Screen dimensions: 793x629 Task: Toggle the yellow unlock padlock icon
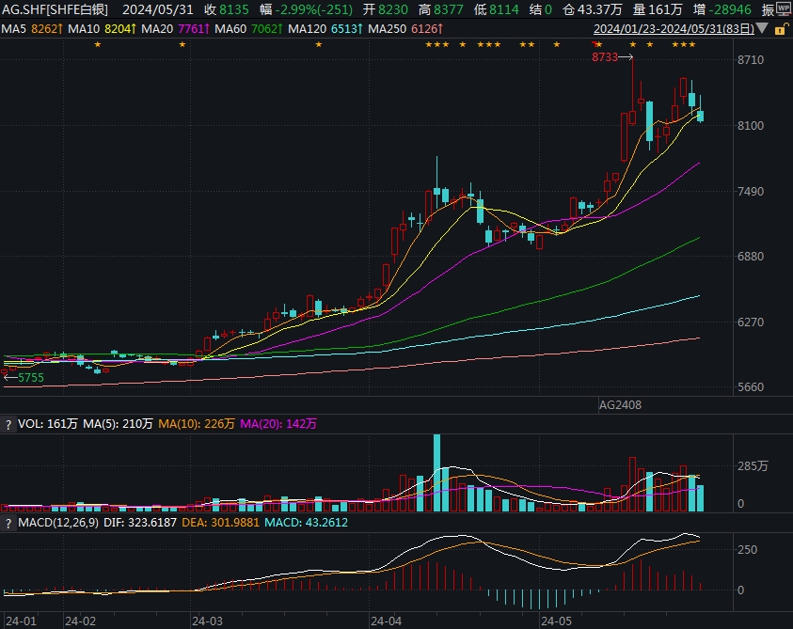[781, 29]
